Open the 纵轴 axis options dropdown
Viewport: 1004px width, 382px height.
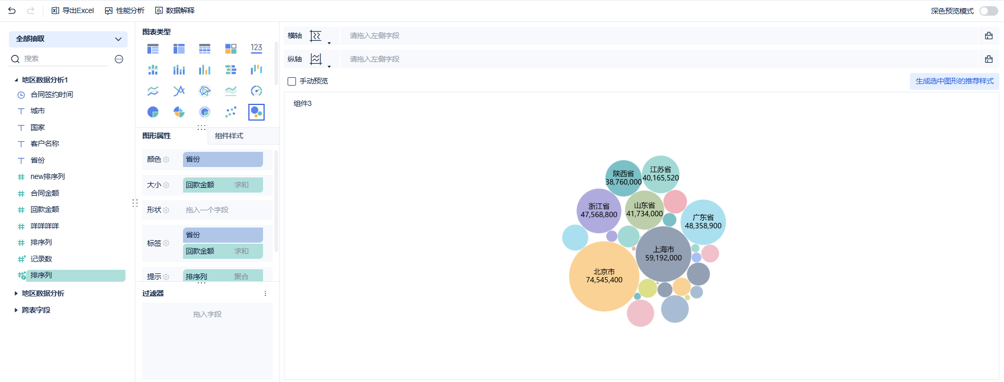[x=329, y=67]
